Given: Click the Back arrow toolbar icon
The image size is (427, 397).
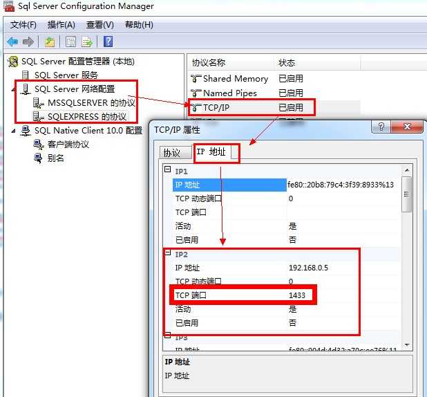Looking at the screenshot, I should 12,41.
